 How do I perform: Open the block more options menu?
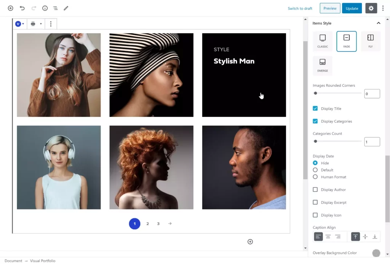(51, 24)
